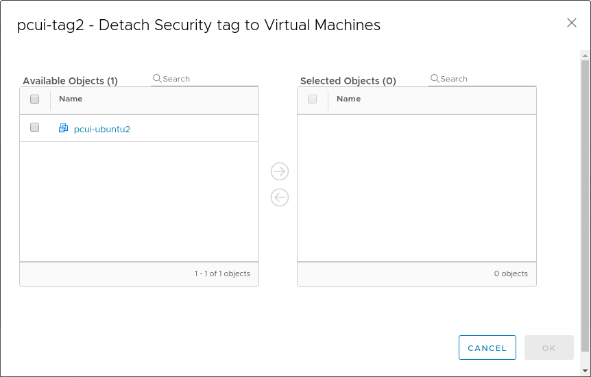
Task: Toggle select-all checkbox in Selected Objects header
Action: (x=313, y=99)
